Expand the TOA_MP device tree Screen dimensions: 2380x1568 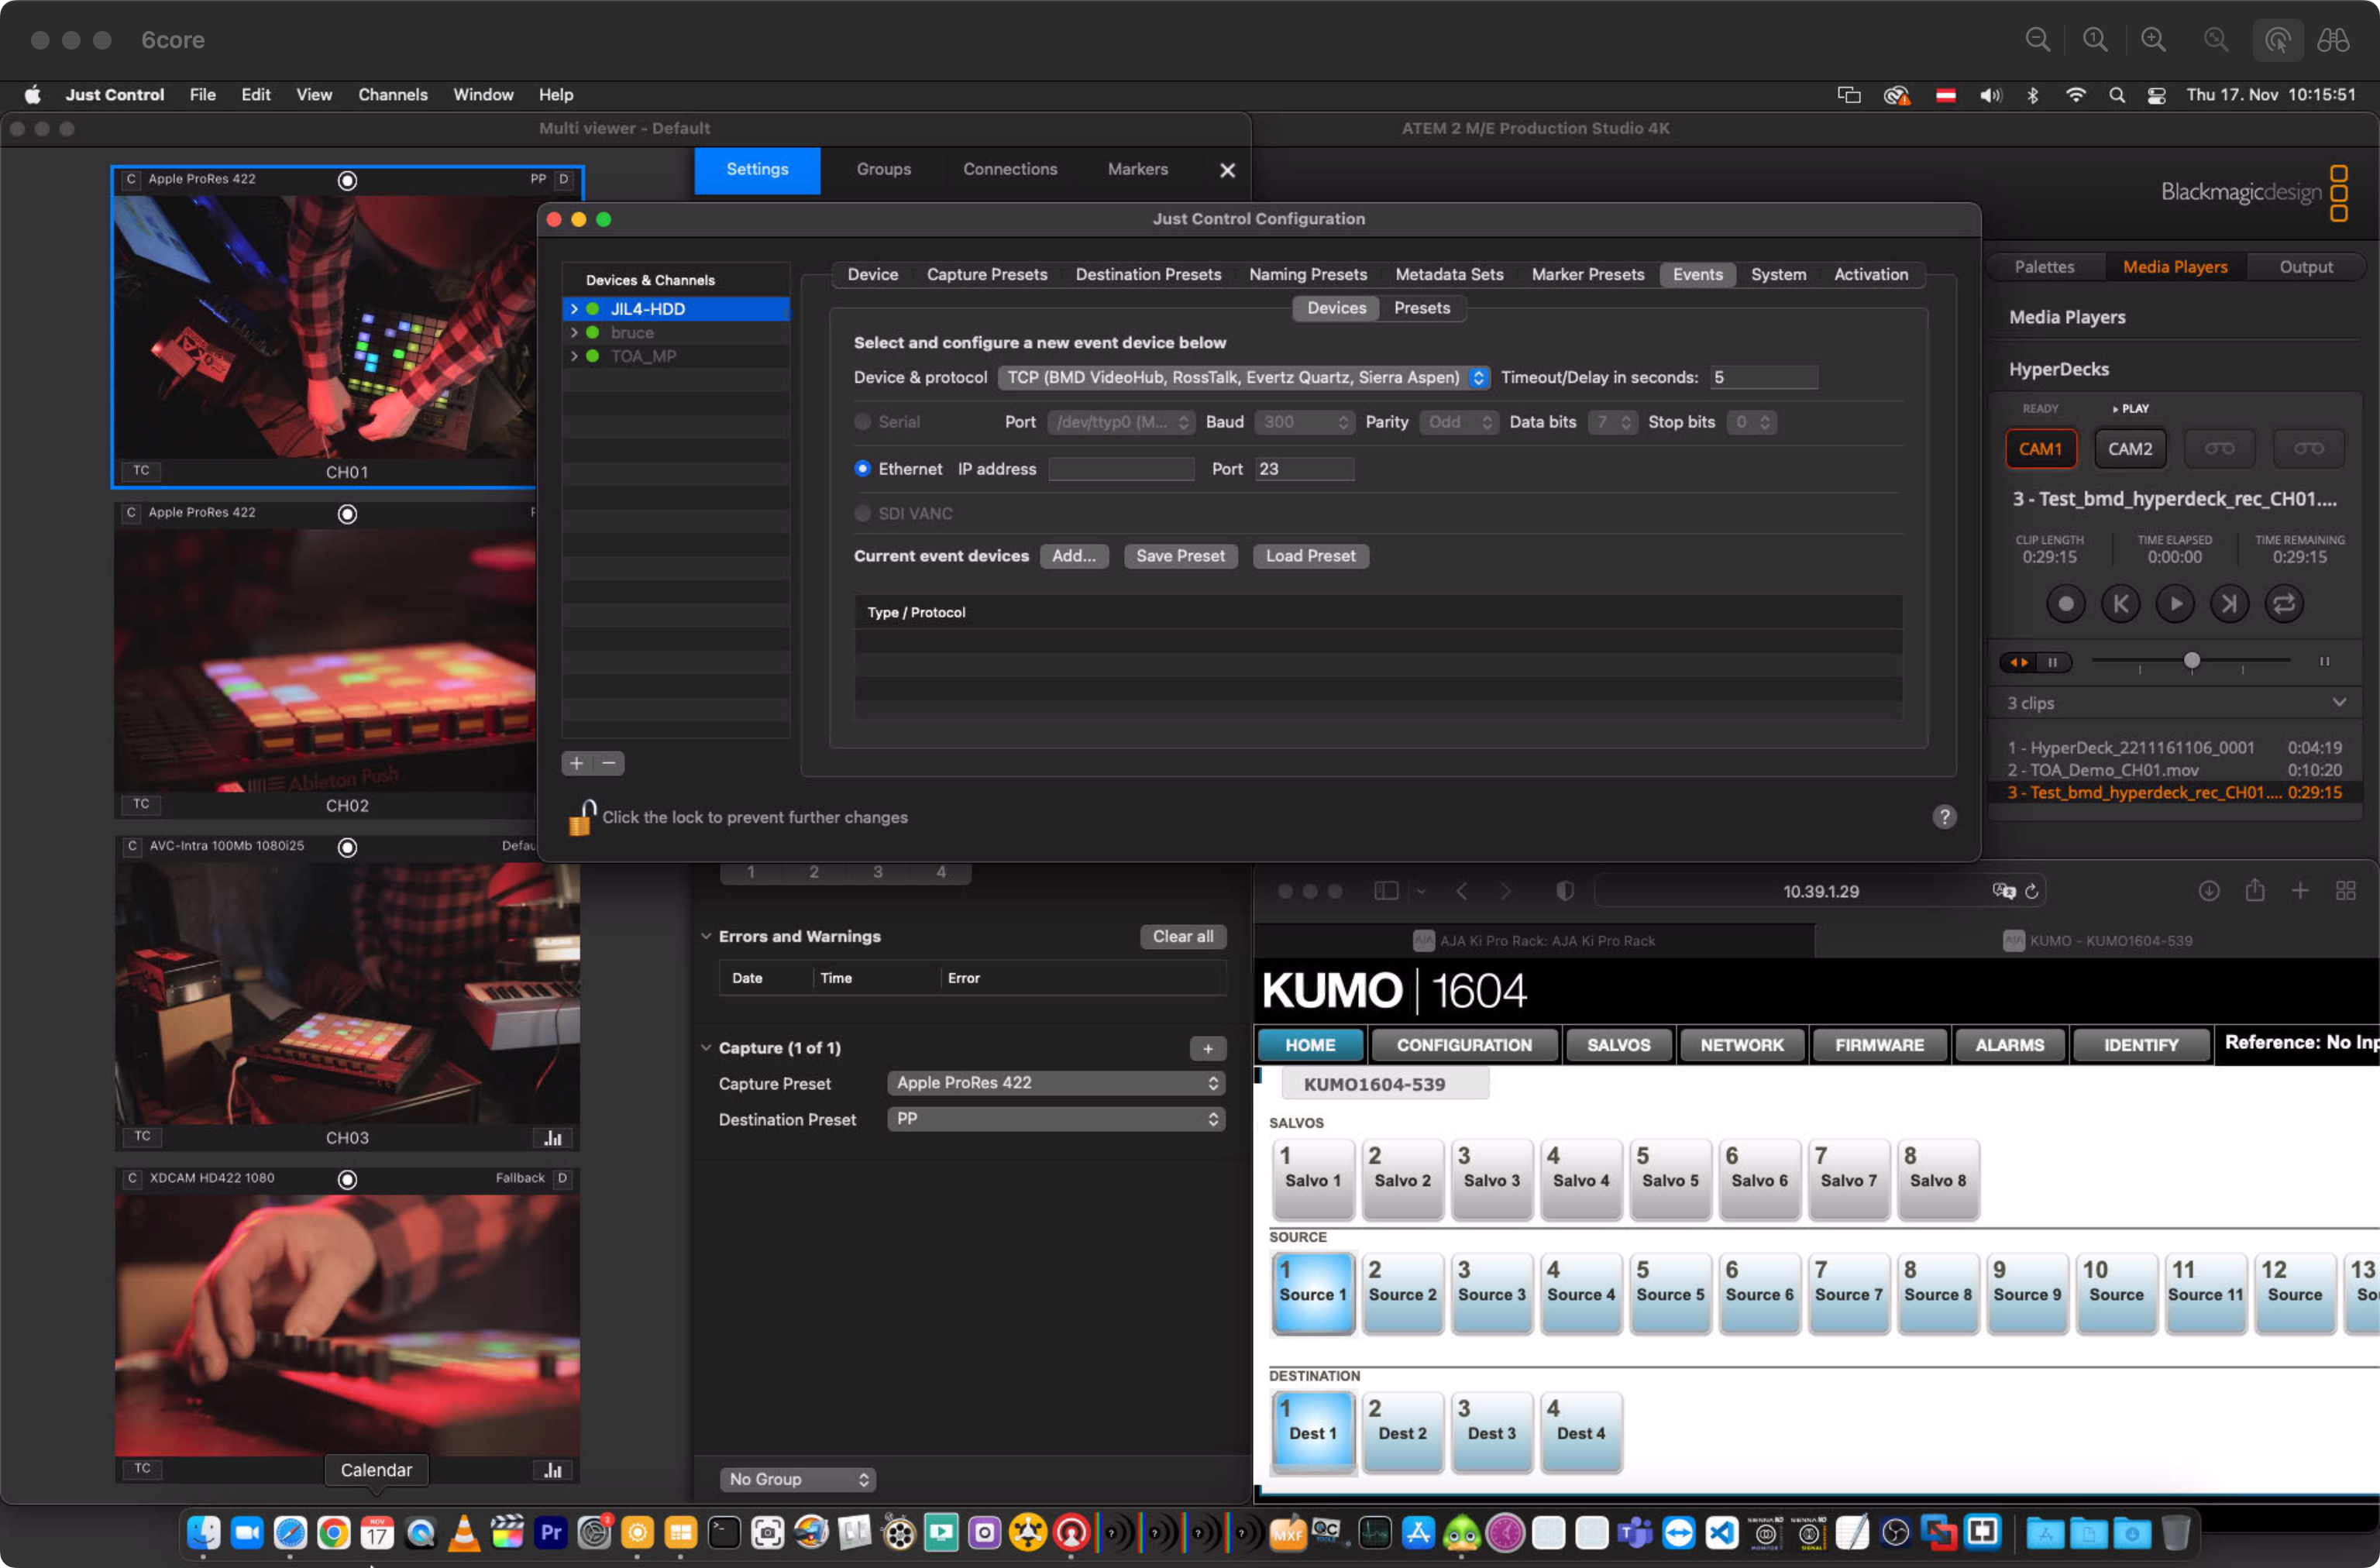[574, 356]
